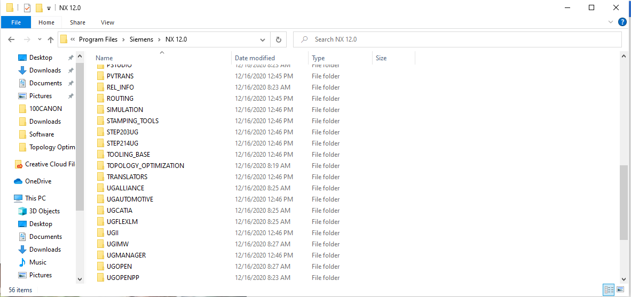Refresh the NX 12.0 folder view
631x297 pixels.
278,39
